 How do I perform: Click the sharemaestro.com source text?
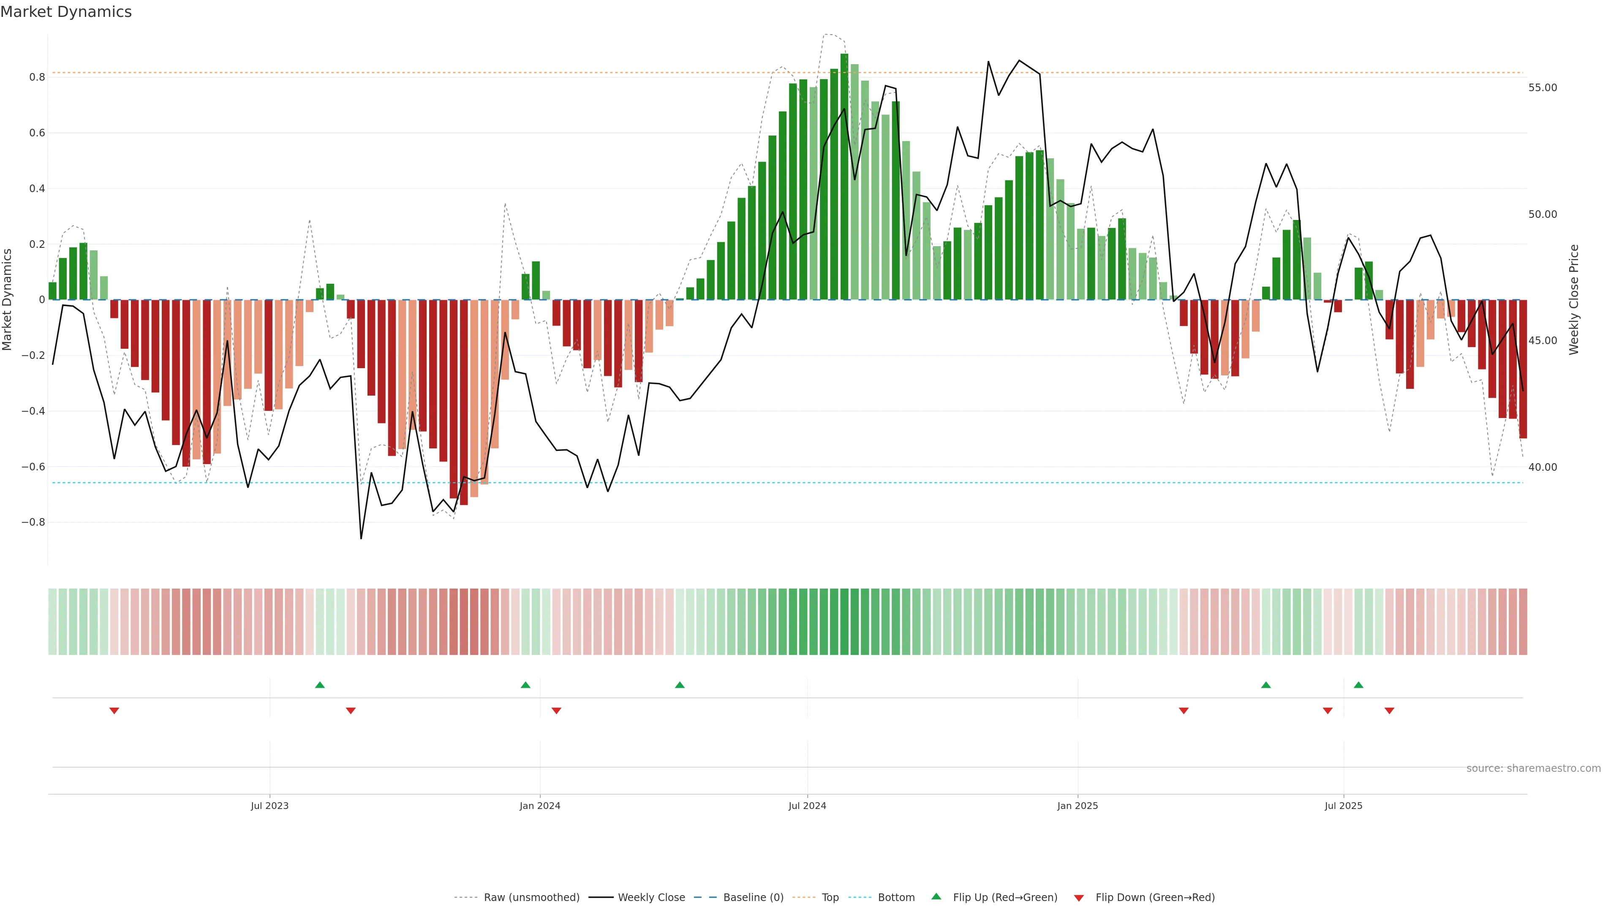coord(1533,768)
